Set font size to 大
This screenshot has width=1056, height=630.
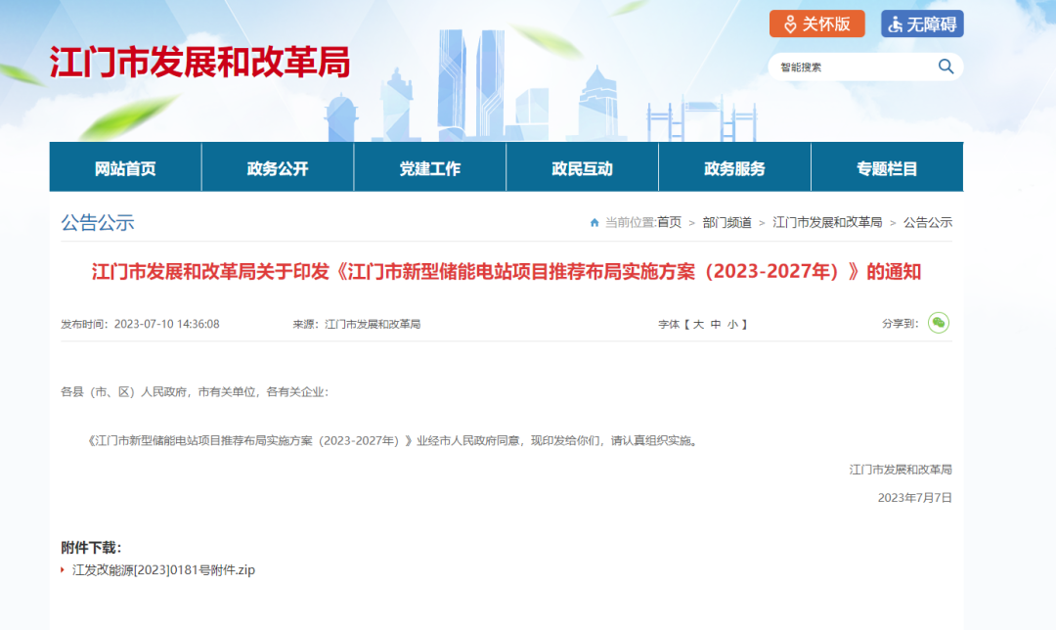[698, 324]
